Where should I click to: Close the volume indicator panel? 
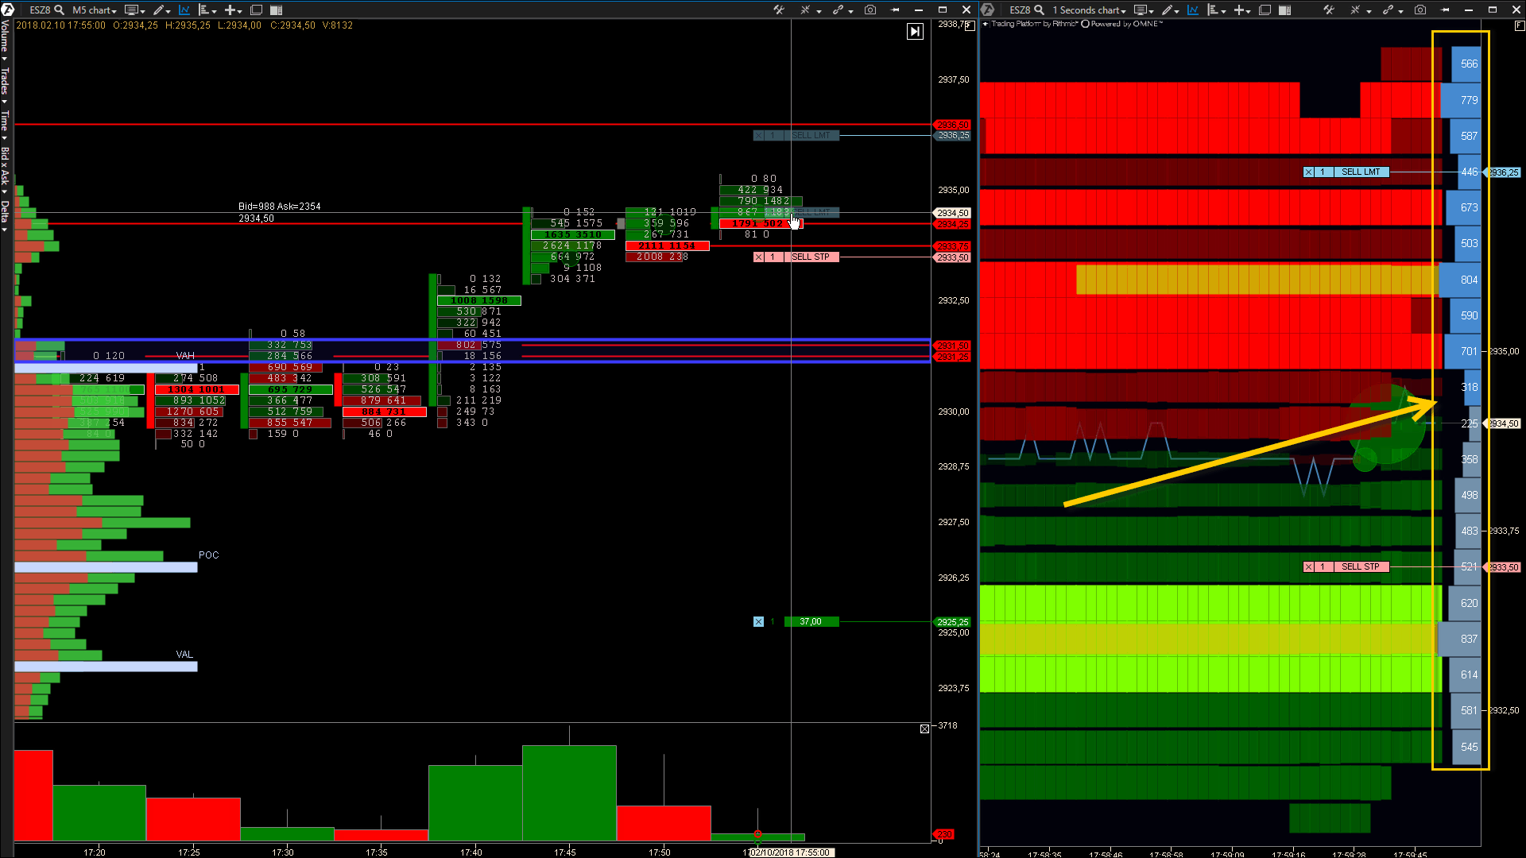(x=924, y=729)
